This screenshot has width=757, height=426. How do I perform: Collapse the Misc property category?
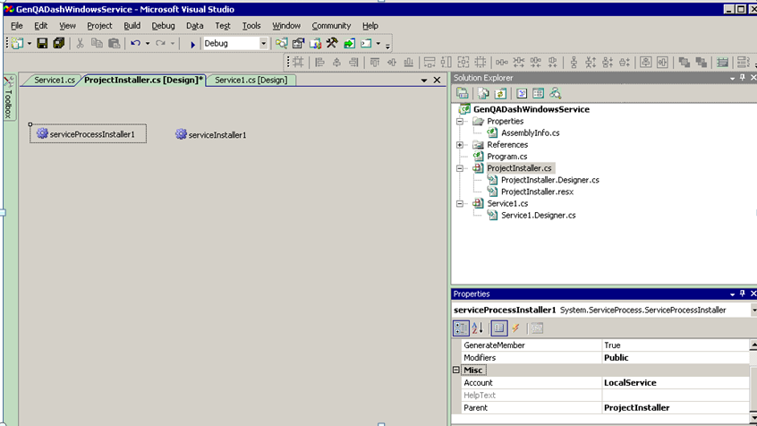455,370
